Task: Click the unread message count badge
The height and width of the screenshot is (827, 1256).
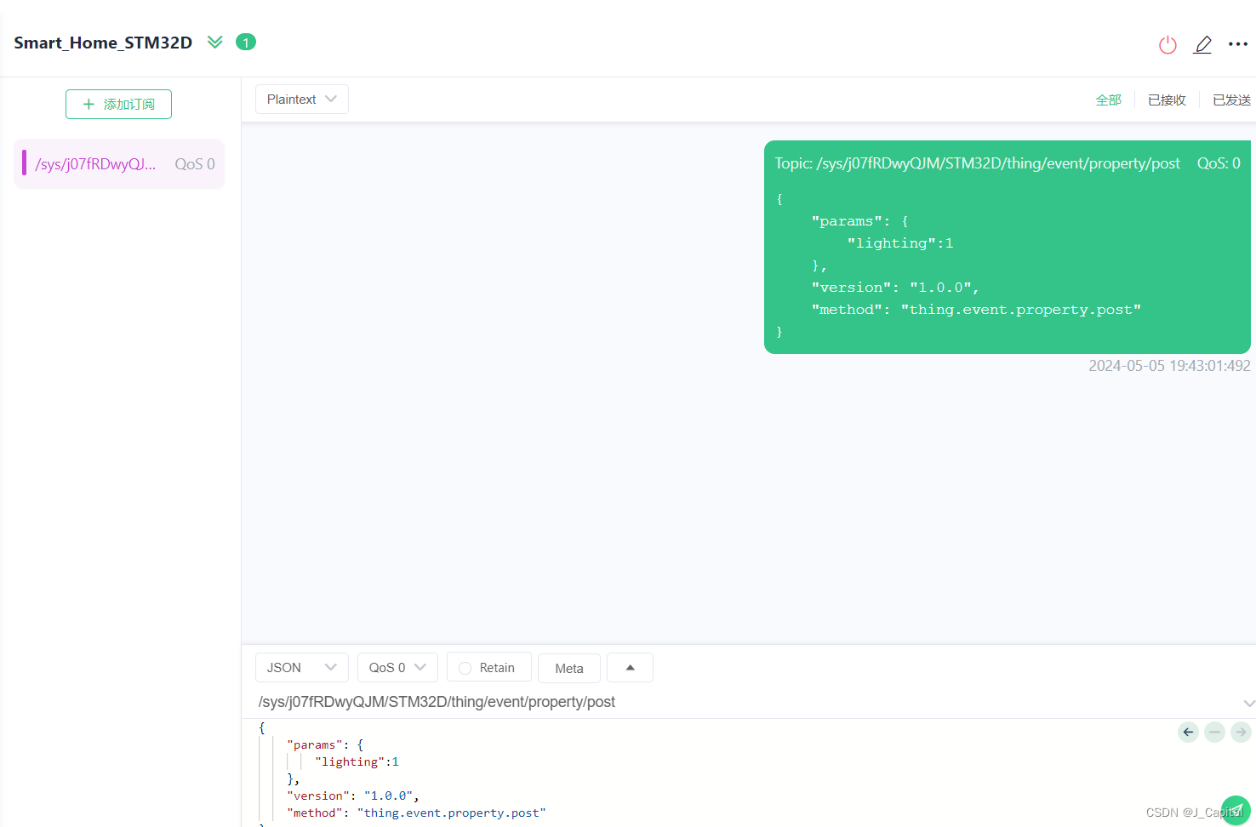Action: click(x=246, y=42)
